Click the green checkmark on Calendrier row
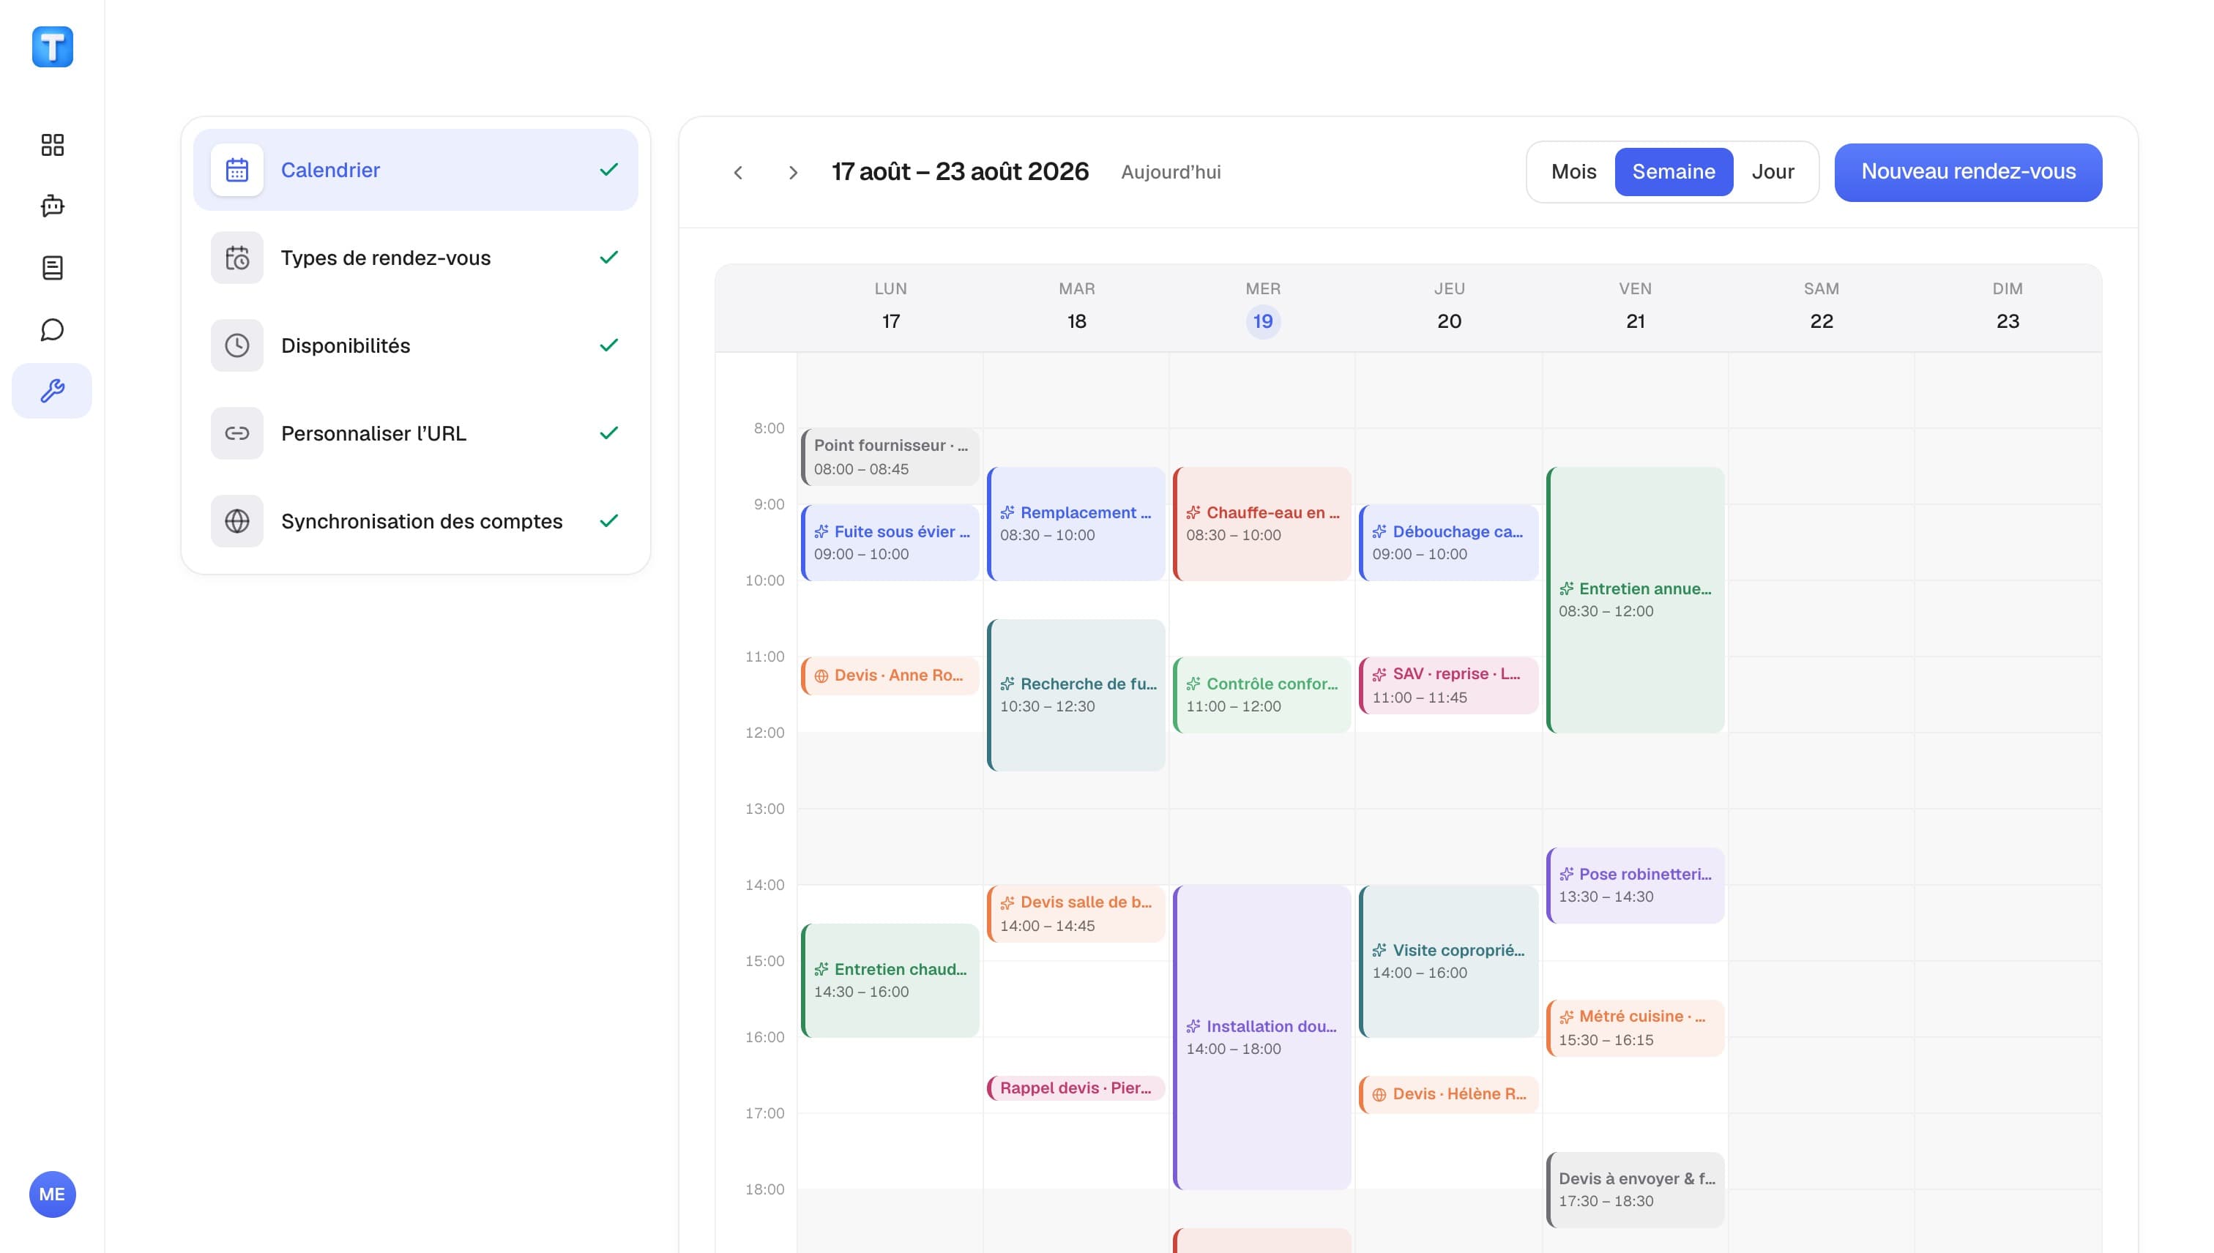The image size is (2214, 1253). 608,170
